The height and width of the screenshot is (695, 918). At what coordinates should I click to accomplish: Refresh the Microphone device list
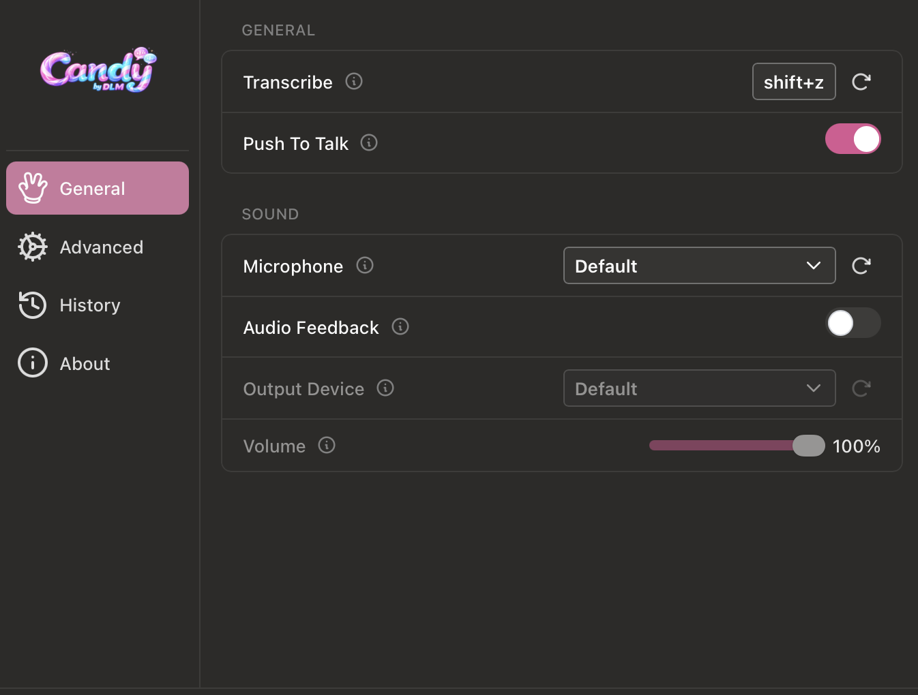tap(861, 266)
